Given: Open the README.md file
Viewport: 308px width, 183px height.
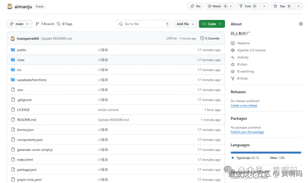Looking at the screenshot, I should [x=27, y=120].
